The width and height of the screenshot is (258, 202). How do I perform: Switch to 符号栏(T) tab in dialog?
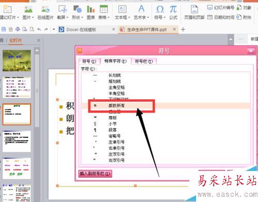click(x=144, y=61)
